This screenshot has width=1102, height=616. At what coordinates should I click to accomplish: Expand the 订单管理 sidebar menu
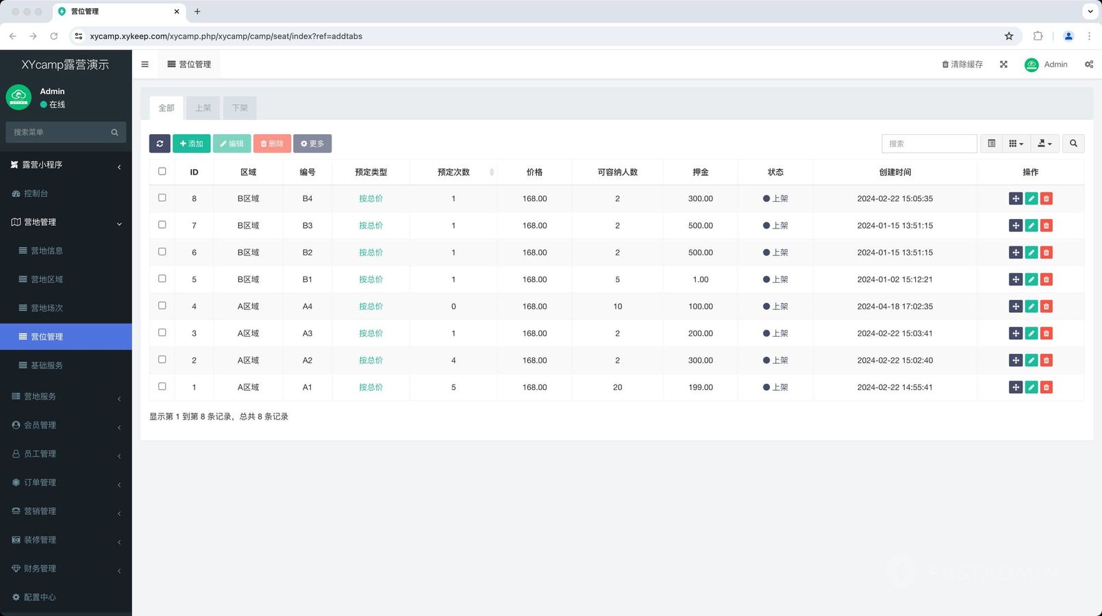click(66, 483)
